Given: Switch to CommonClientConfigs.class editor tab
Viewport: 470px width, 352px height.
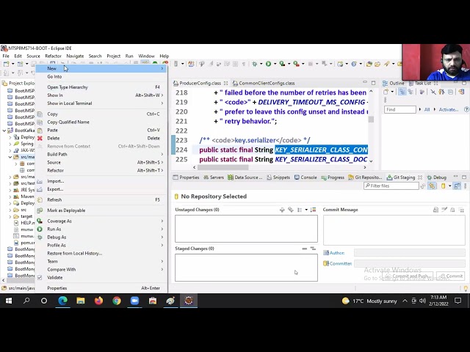Looking at the screenshot, I should 264,83.
